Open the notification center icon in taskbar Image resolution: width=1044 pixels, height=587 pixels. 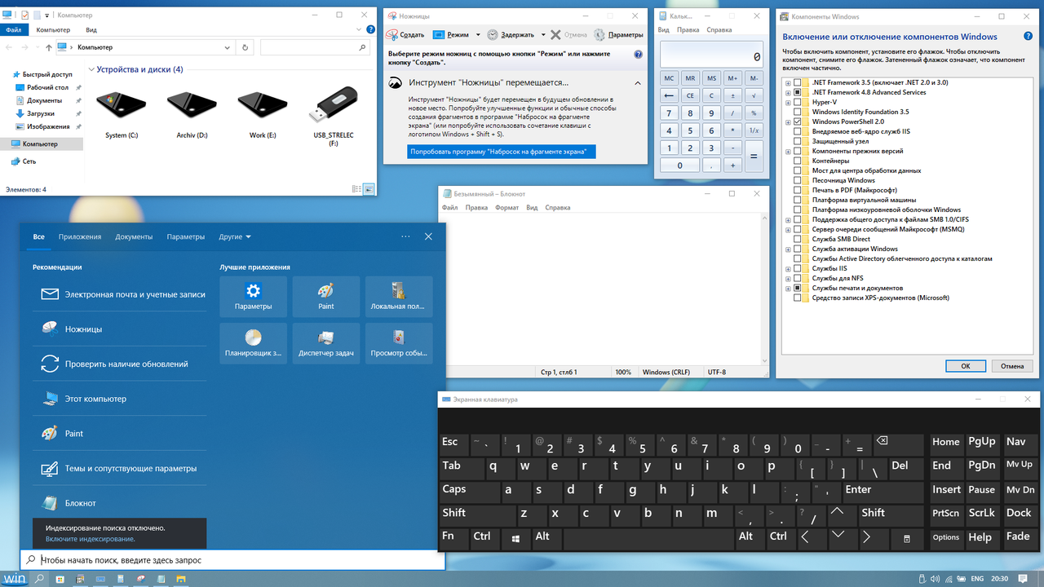click(1023, 579)
